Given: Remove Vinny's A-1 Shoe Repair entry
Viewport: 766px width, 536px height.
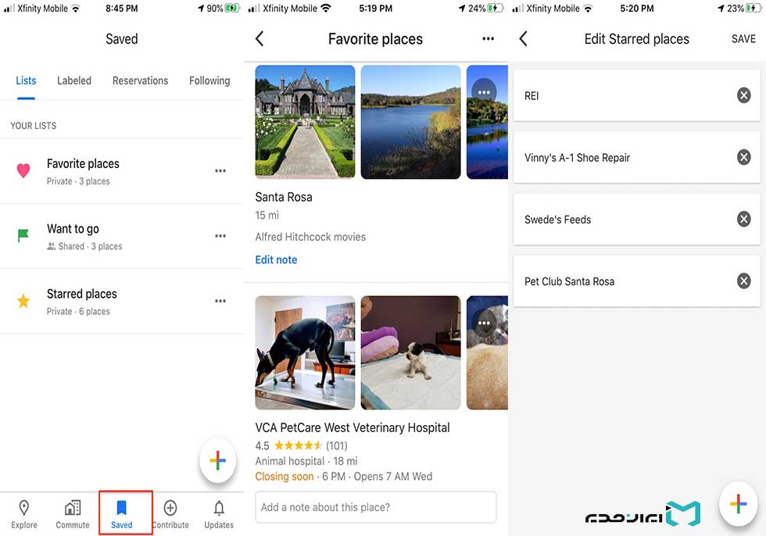Looking at the screenshot, I should pos(743,157).
